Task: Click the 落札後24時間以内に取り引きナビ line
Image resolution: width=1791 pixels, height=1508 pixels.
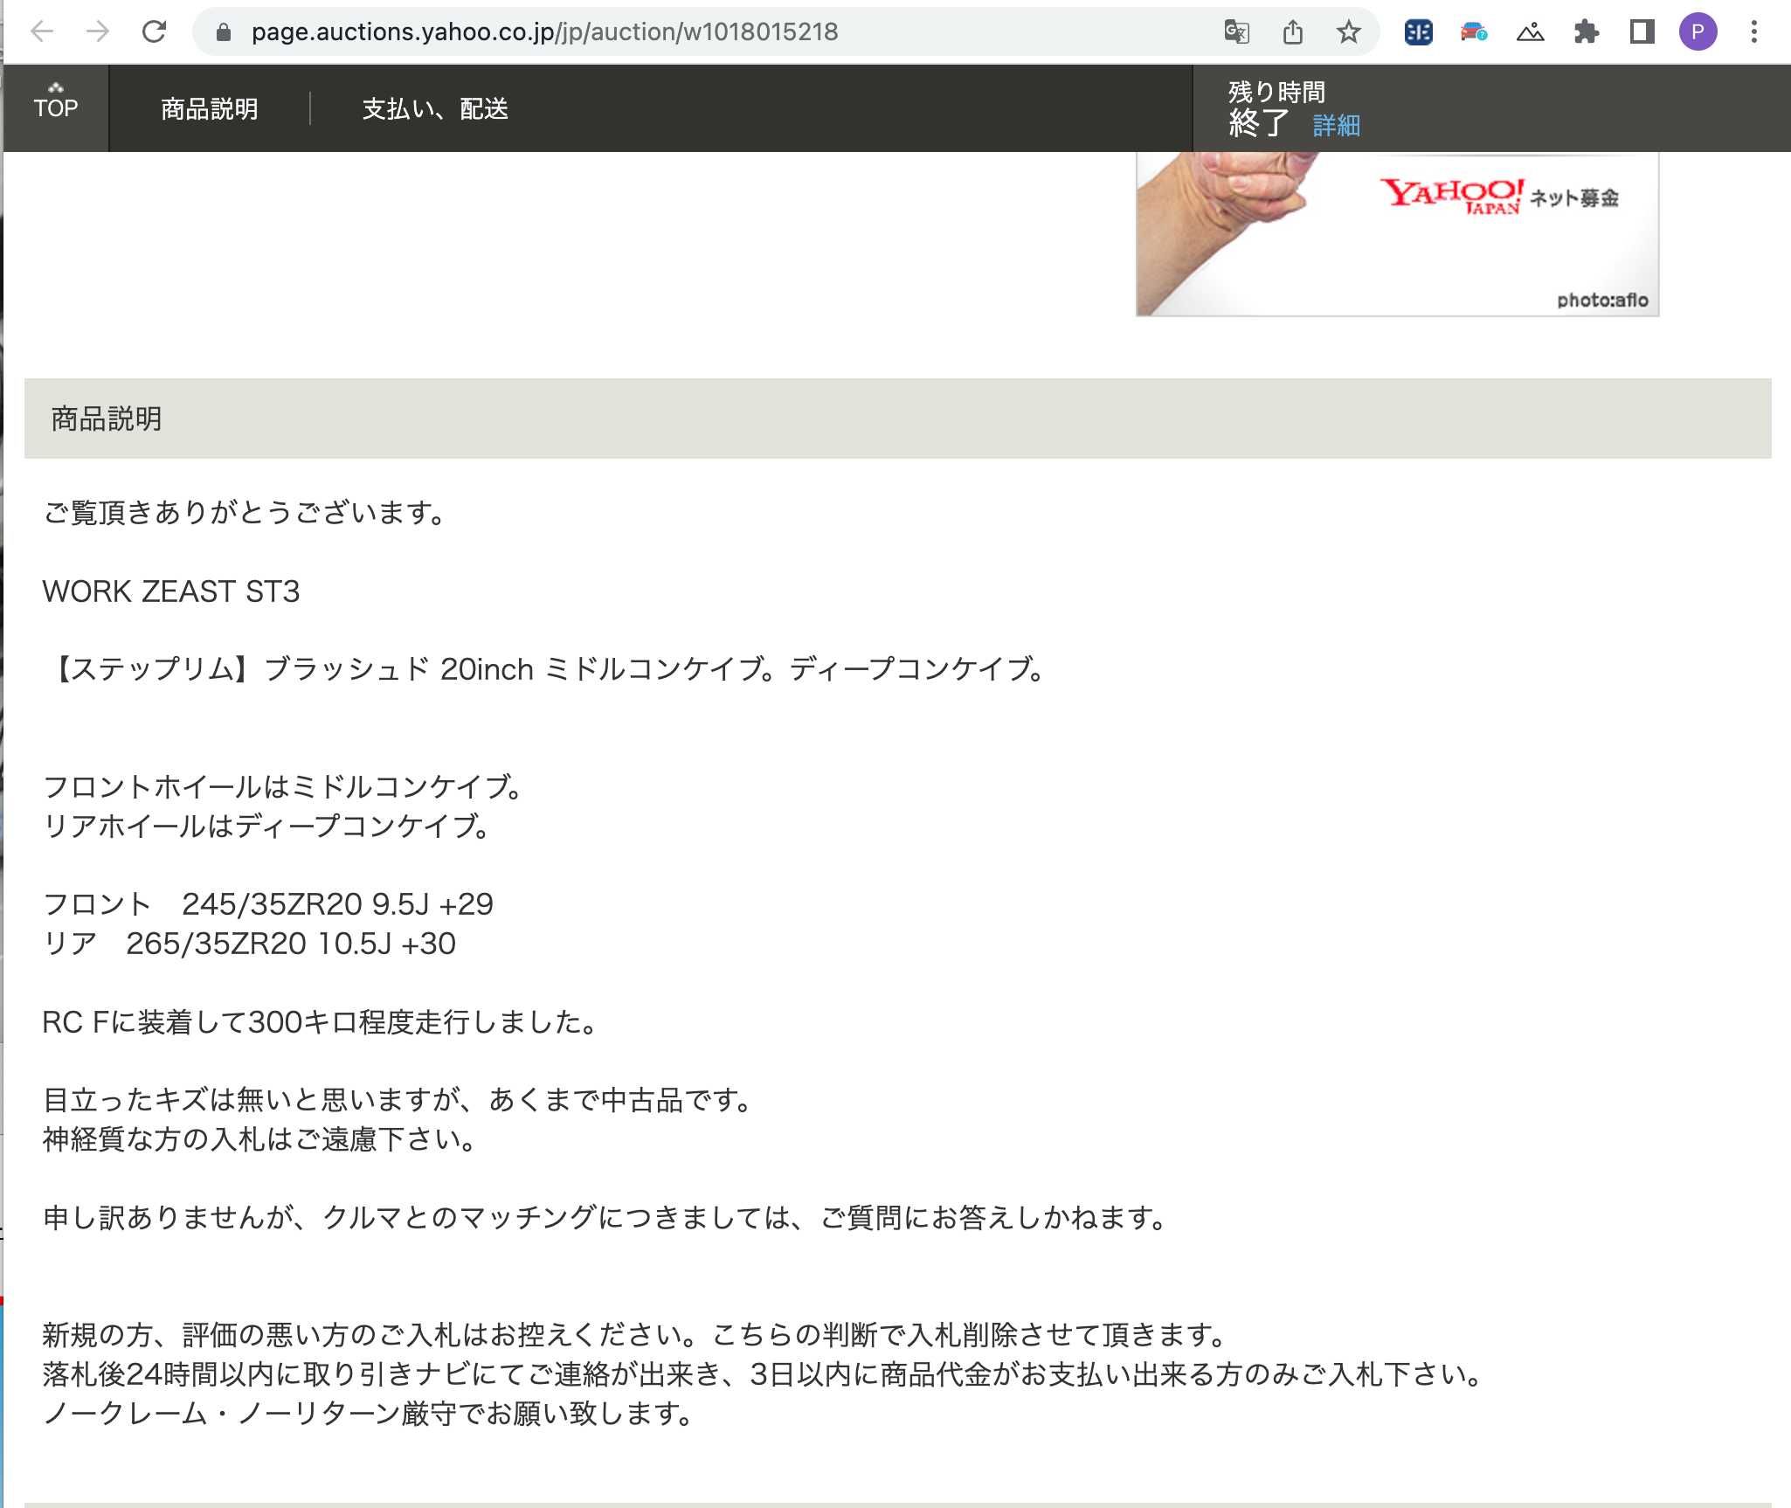Action: pyautogui.click(x=764, y=1374)
